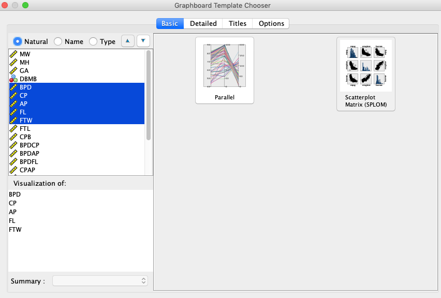The width and height of the screenshot is (441, 298).
Task: Click the ruler icon beside BPDFL
Action: (x=13, y=161)
